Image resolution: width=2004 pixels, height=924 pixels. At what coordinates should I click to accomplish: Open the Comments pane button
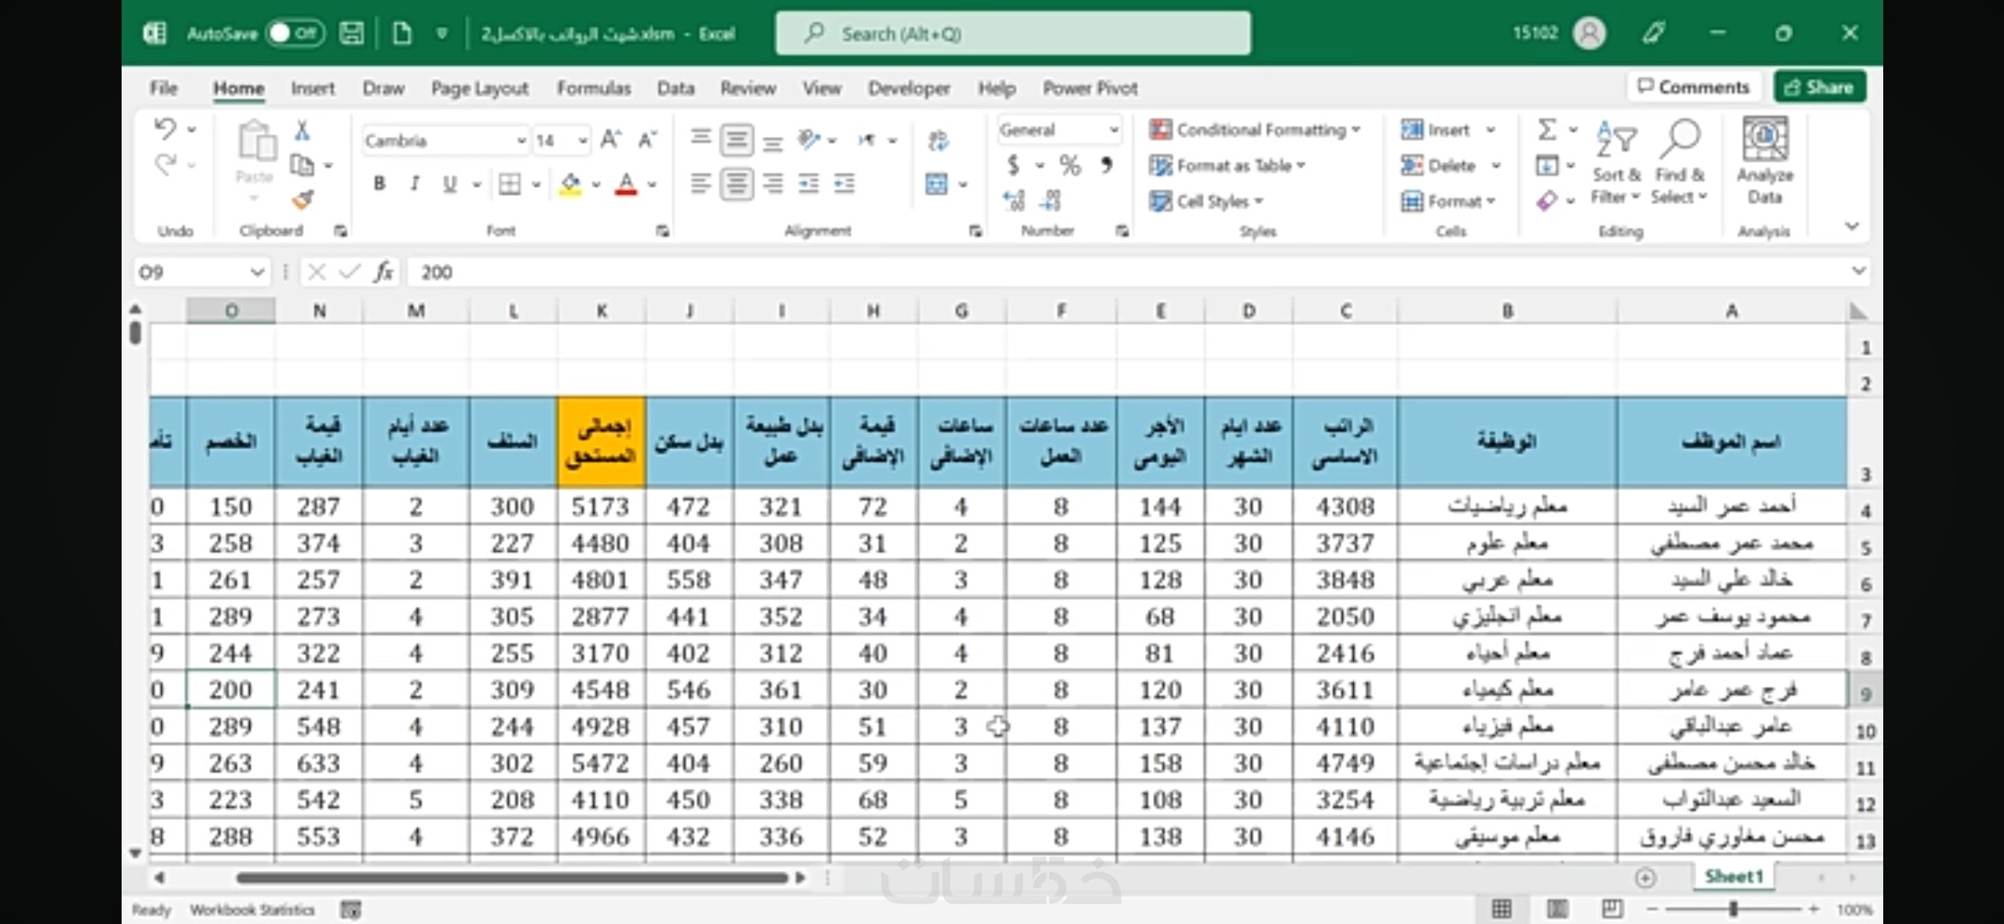point(1693,87)
